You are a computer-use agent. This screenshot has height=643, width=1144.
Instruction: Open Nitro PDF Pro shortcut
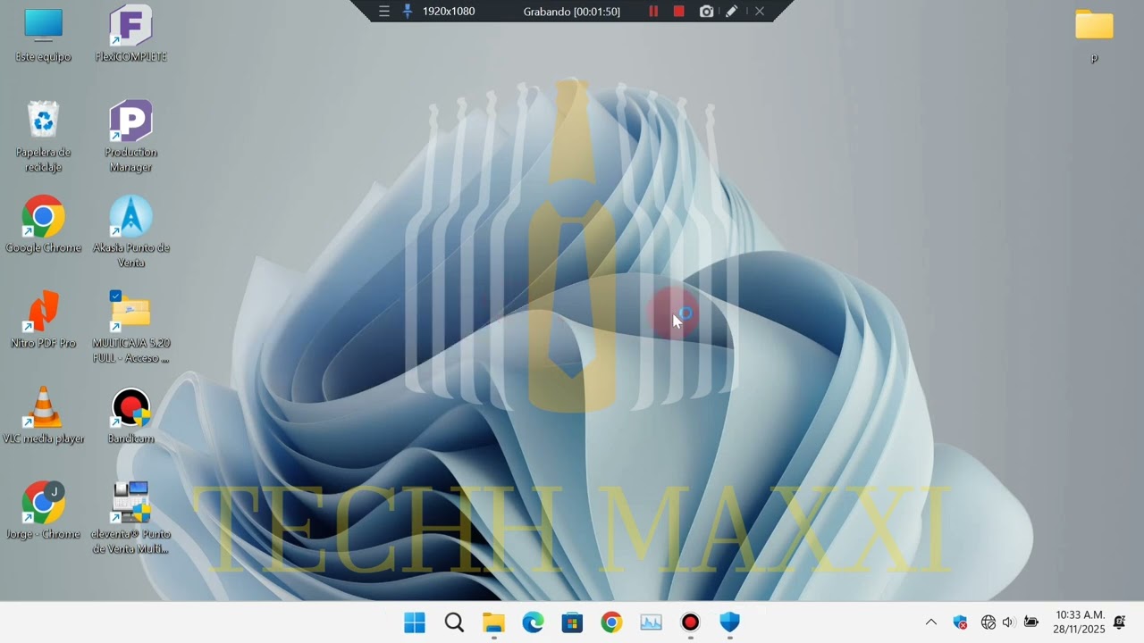click(x=43, y=320)
